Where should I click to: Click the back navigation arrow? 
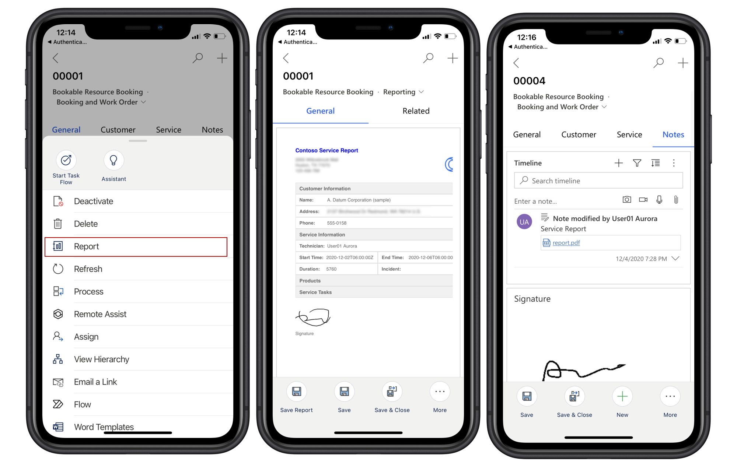click(55, 58)
